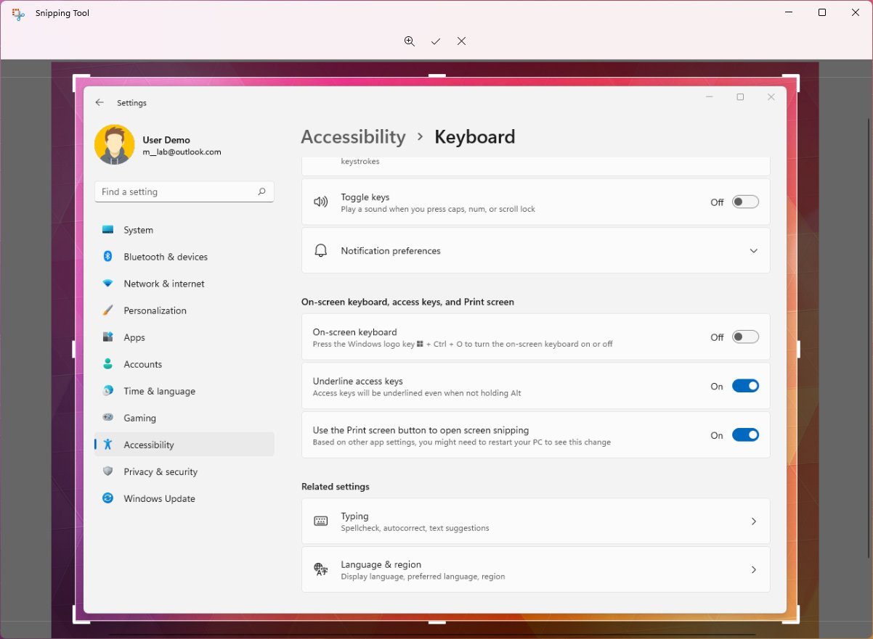Click the Find a setting search box

click(x=184, y=191)
